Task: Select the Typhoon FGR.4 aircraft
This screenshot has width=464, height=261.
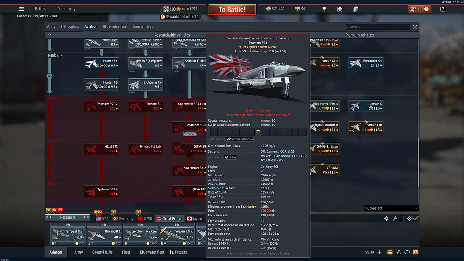Action: (x=102, y=191)
